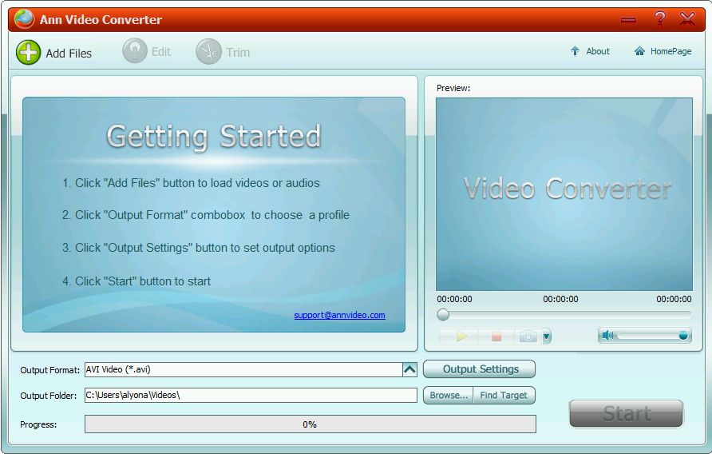Expand the snapshot options dropdown arrow
712x454 pixels.
[547, 337]
